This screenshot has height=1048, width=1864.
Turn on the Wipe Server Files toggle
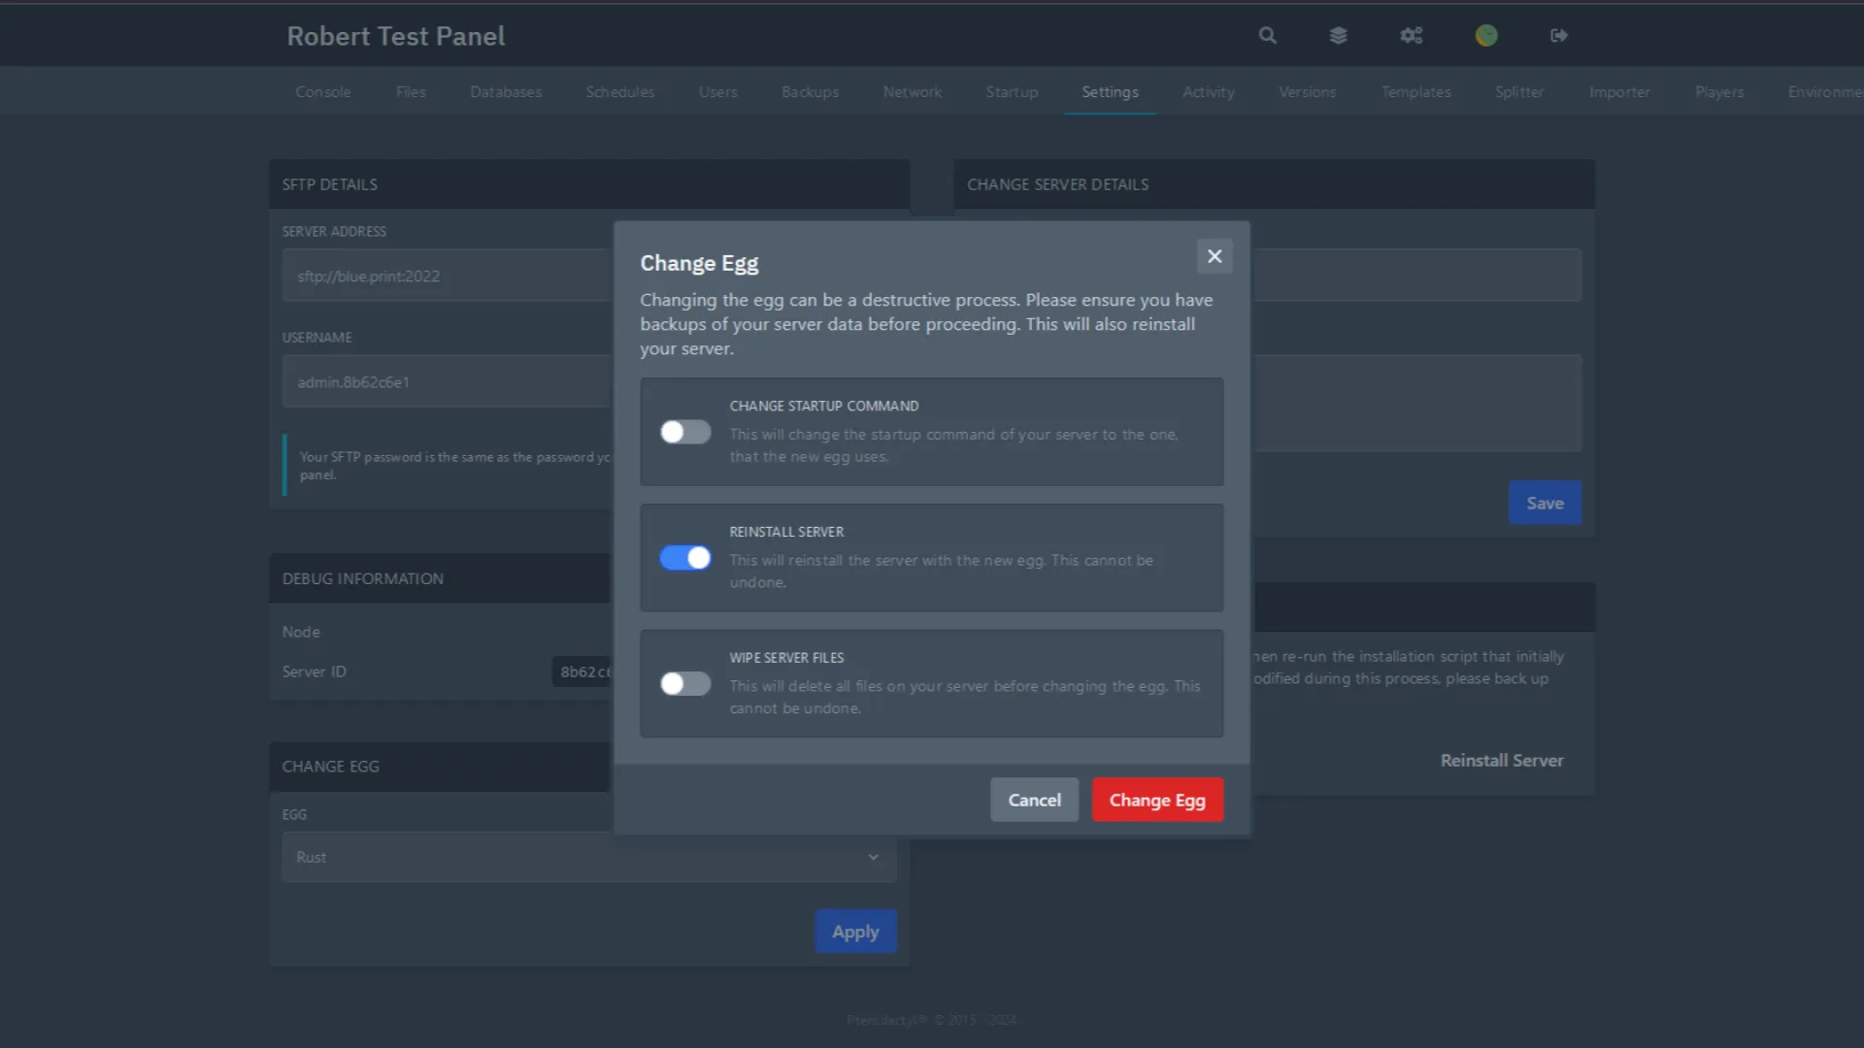click(x=685, y=684)
